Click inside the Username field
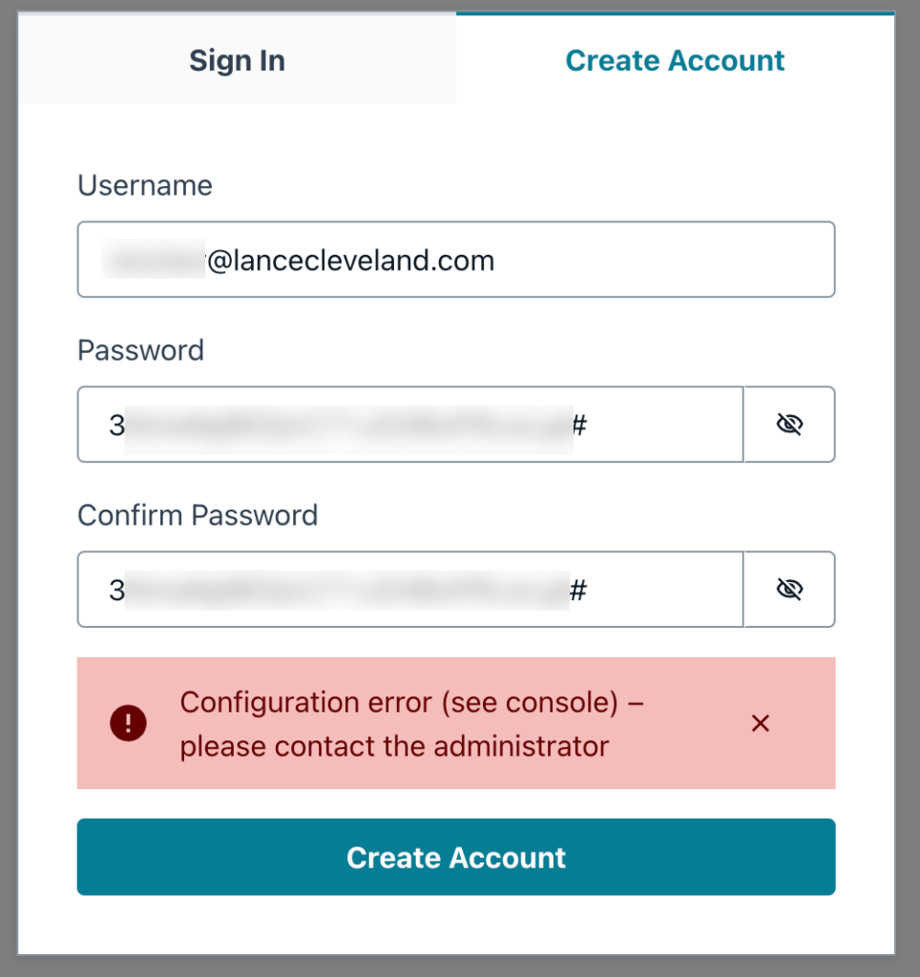The image size is (920, 977). [x=456, y=259]
